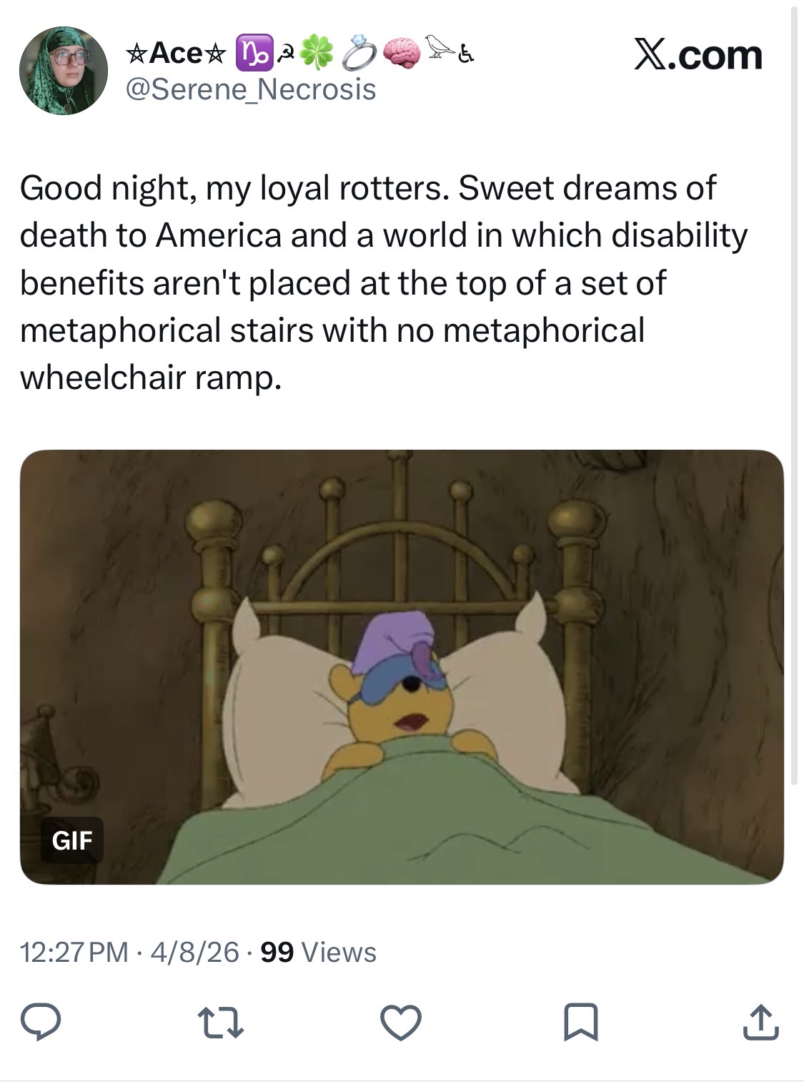
Task: Open the share upload icon
Action: point(760,1022)
